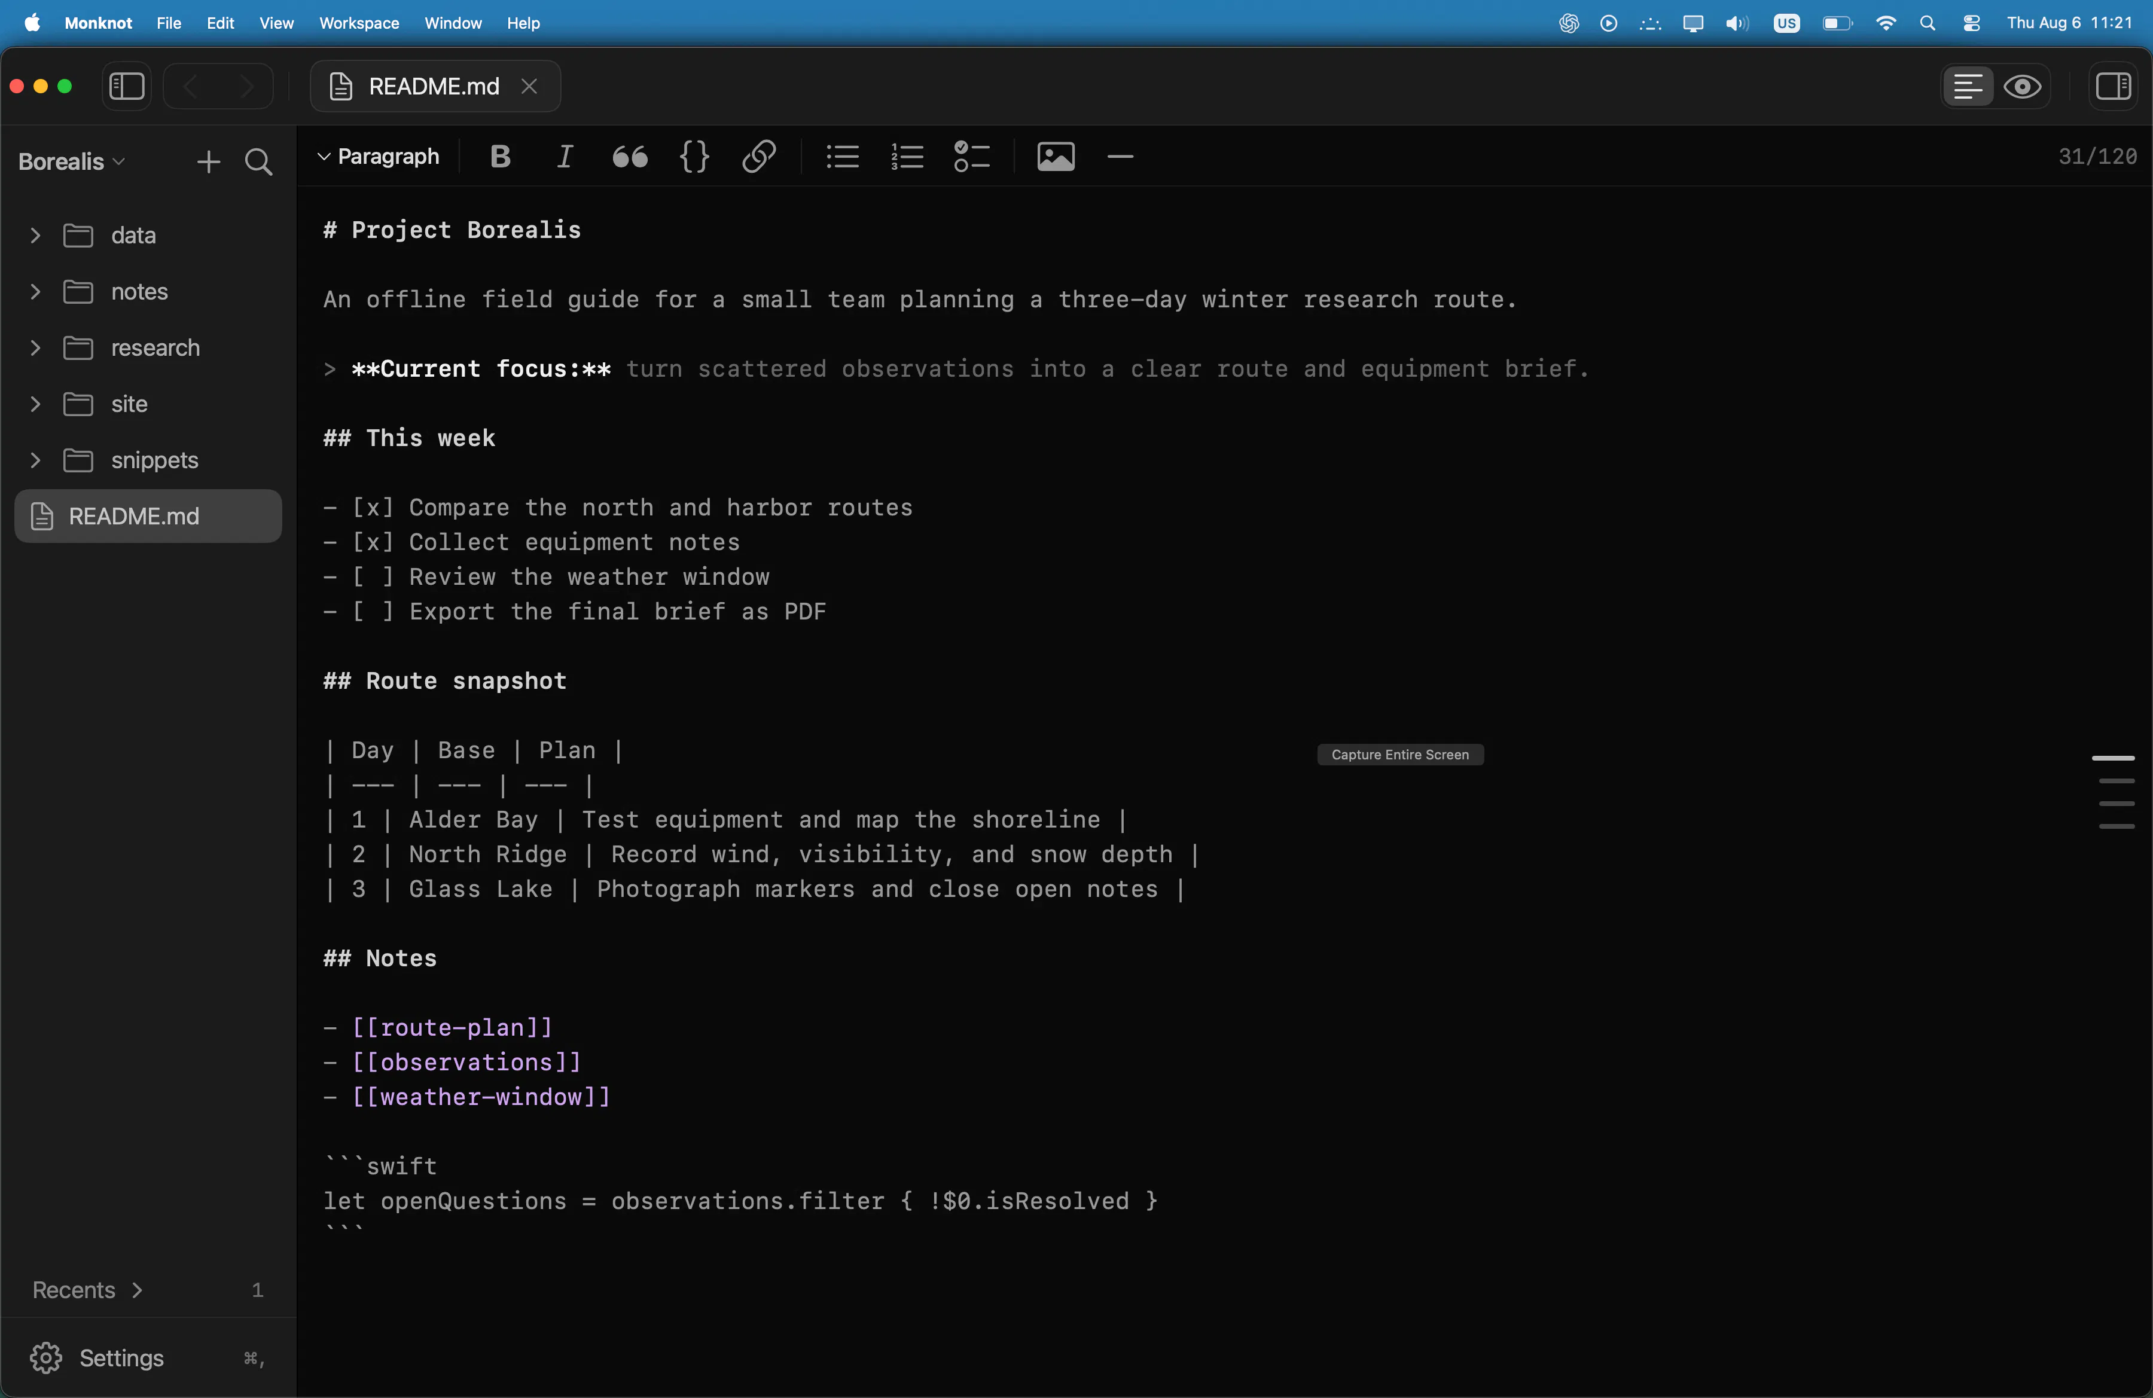Open the Monknot app menu
Image resolution: width=2153 pixels, height=1398 pixels.
tap(97, 23)
